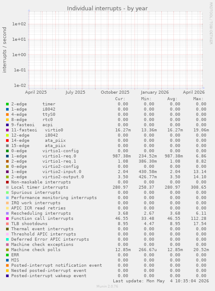Click the gray Local timer interrupts swatch
Viewport: 215px width, 291px height.
click(x=7, y=187)
